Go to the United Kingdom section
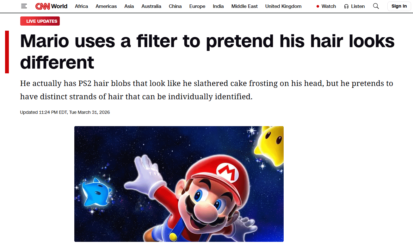Screen dimensions: 413x245 [x=283, y=6]
